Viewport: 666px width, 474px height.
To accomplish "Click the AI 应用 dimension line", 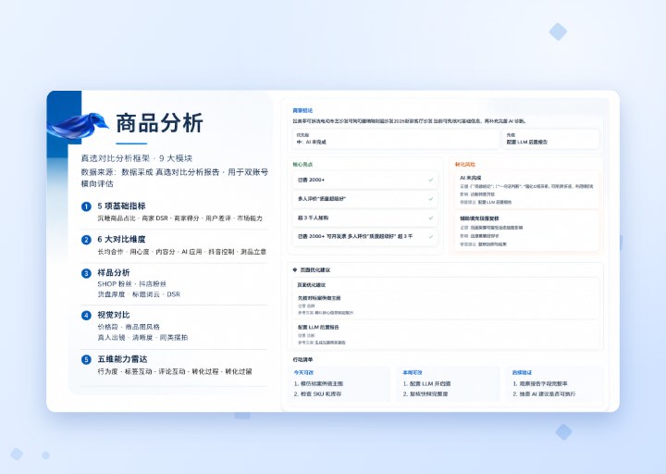I will pos(182,252).
